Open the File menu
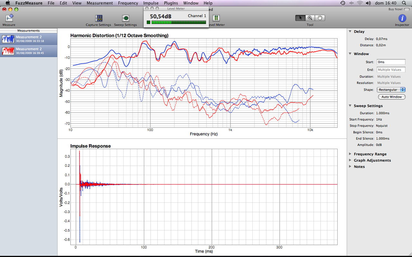412x257 pixels. (51, 3)
